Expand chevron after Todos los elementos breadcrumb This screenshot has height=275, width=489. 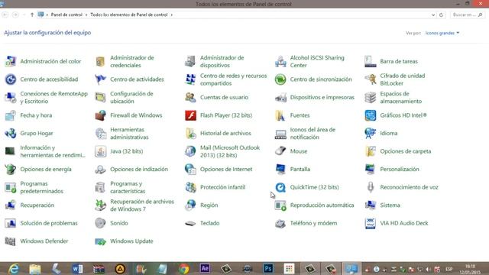171,15
